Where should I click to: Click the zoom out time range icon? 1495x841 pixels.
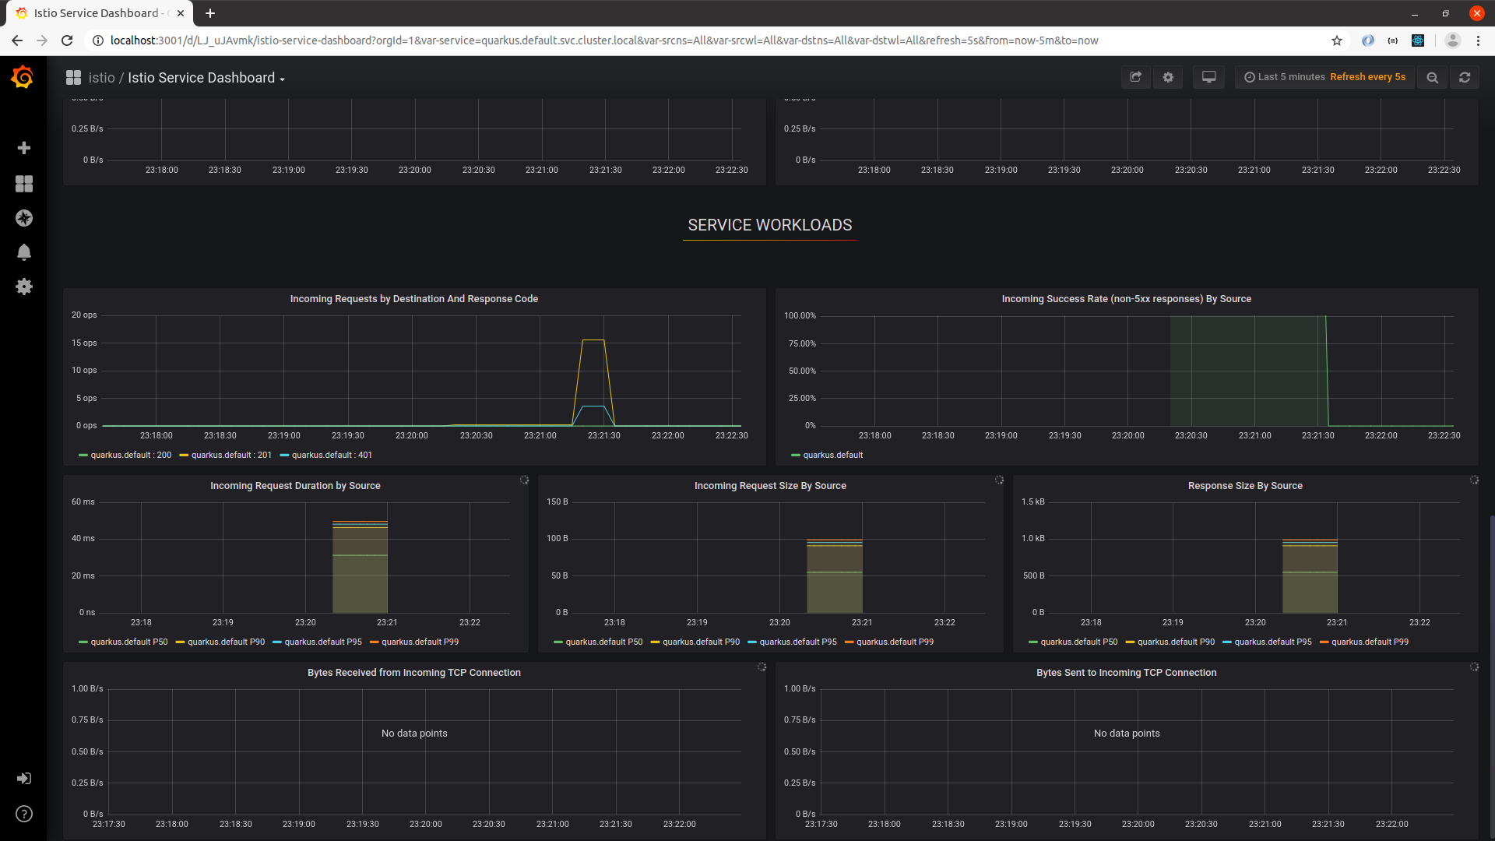(1432, 77)
